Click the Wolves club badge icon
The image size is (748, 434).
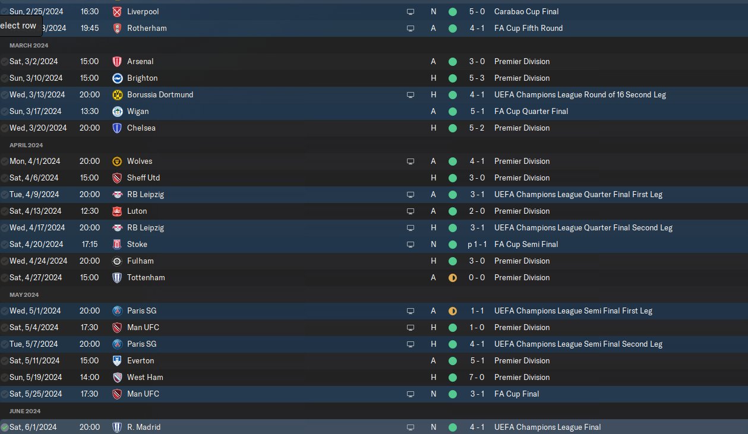[117, 161]
